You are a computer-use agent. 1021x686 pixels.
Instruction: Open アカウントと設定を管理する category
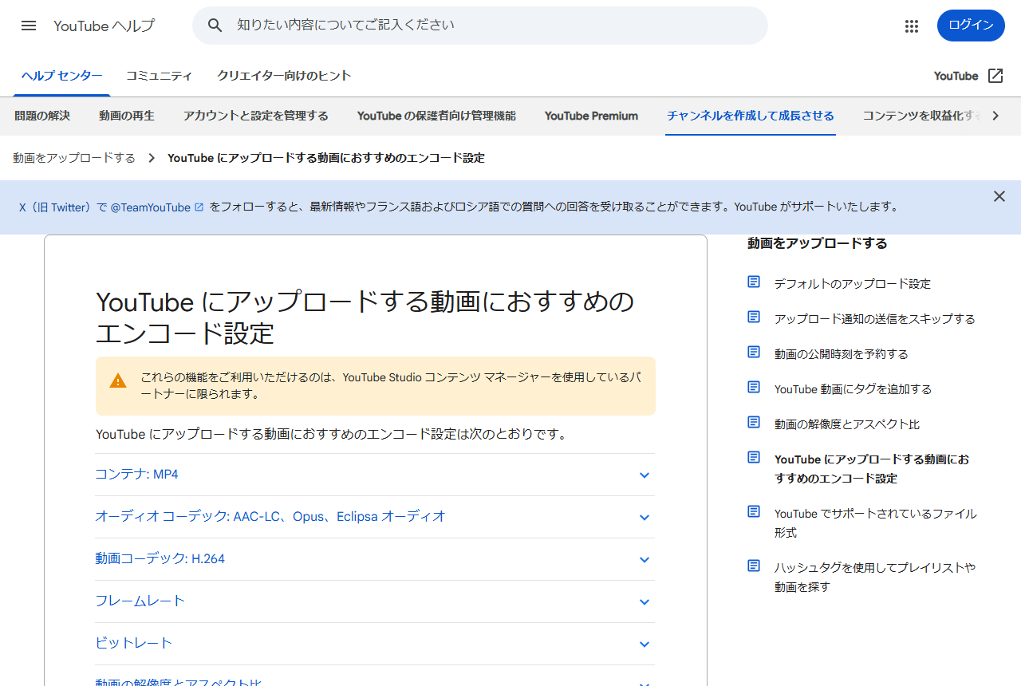(255, 116)
